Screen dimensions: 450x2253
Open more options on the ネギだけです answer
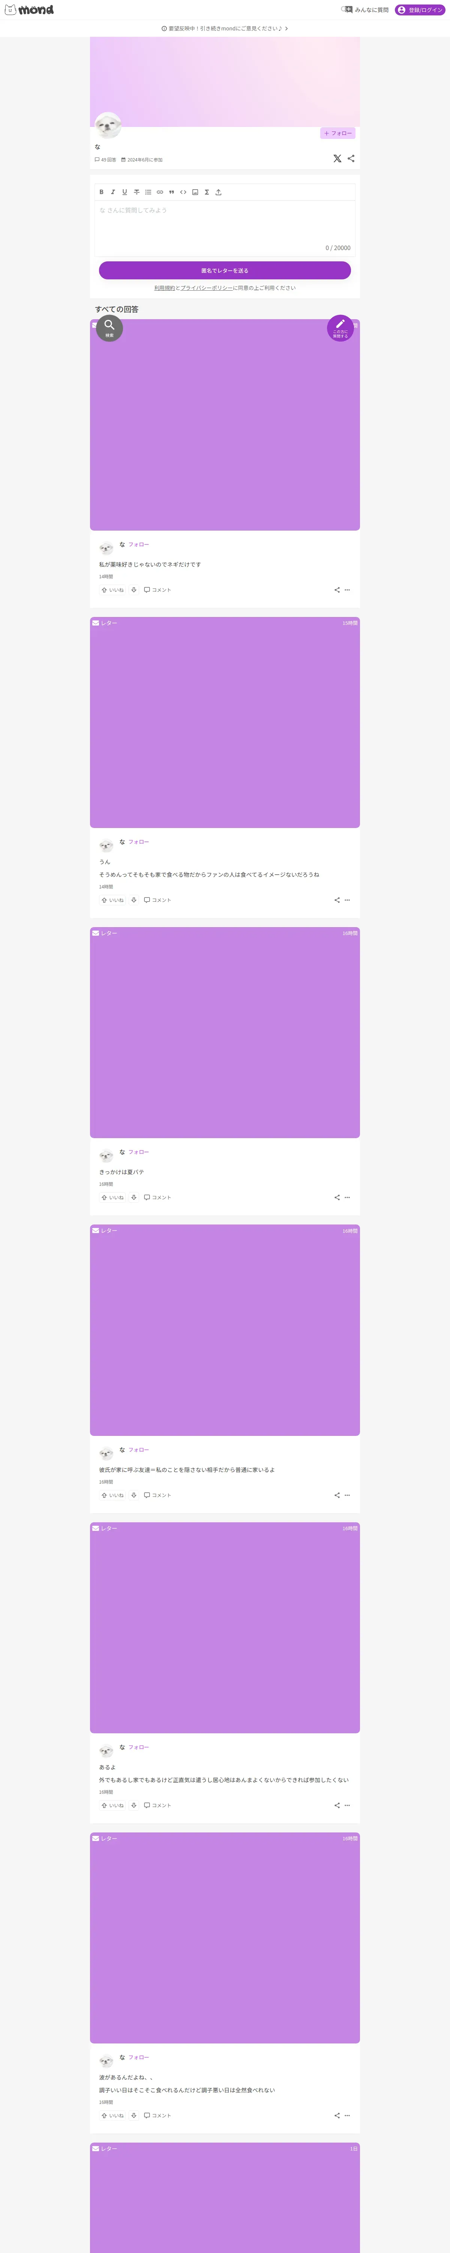click(347, 590)
